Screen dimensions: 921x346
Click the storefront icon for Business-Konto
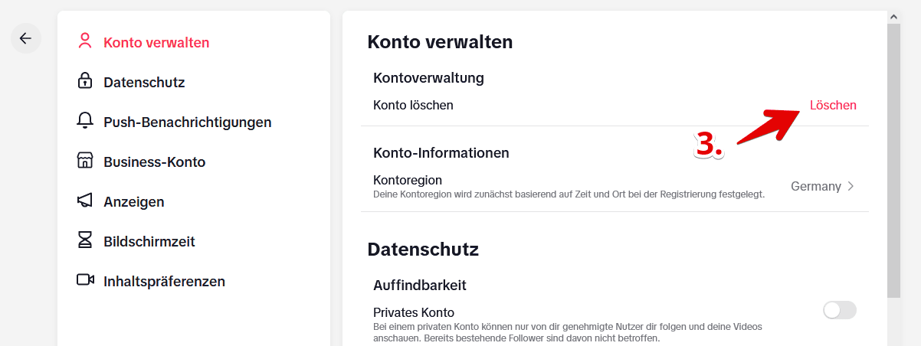coord(85,162)
